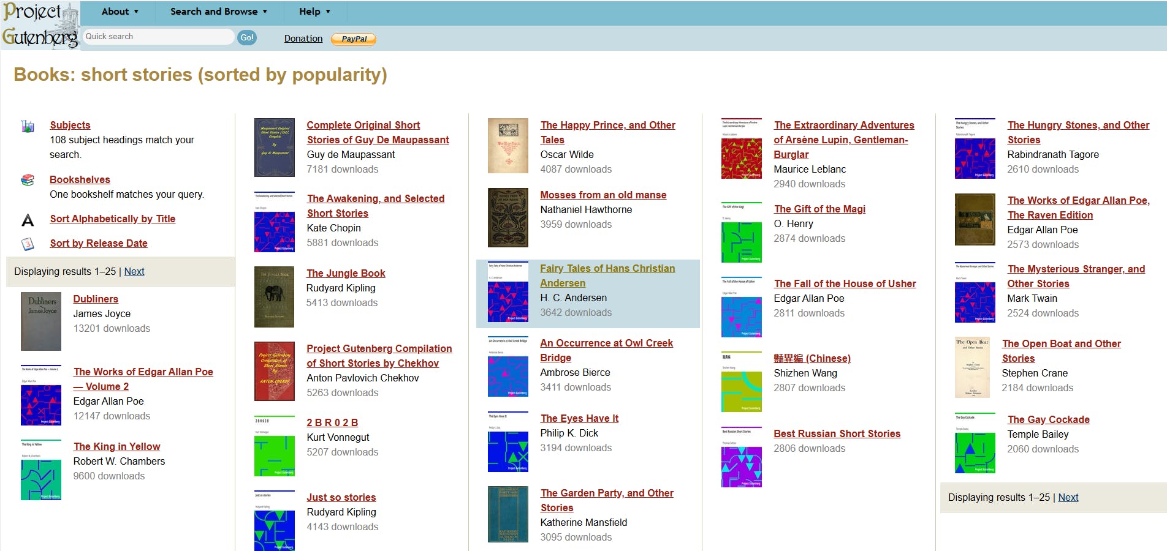1167x551 pixels.
Task: Open The Awakening, and Selected Short Stories
Action: 376,206
